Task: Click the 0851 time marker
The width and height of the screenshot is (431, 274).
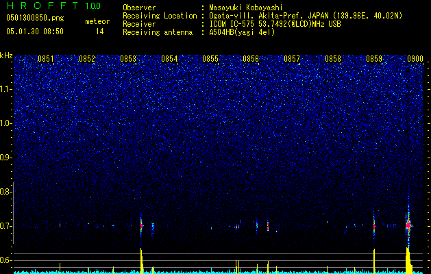Action: (x=46, y=58)
